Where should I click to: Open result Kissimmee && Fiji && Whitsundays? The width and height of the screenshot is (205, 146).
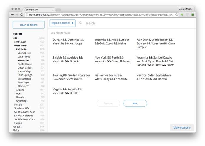click(x=111, y=77)
